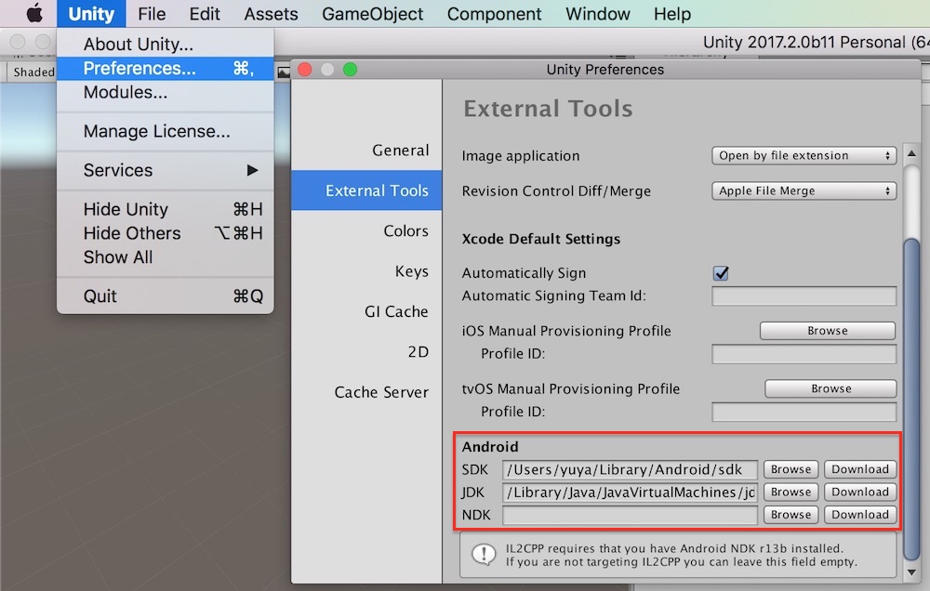
Task: Open the Assets menu
Action: point(271,14)
